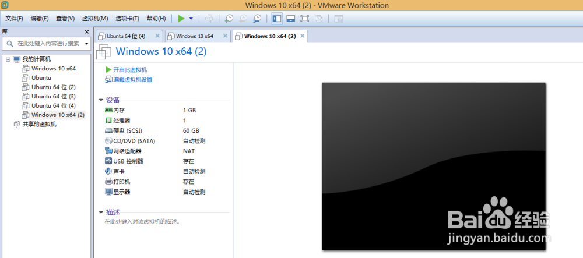Click the console view icon in toolbar

338,19
